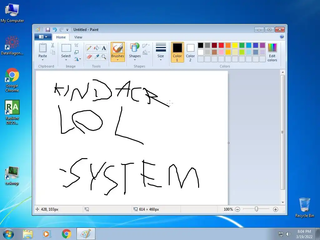Click the Save icon in quick access toolbar
Image resolution: width=320 pixels, height=240 pixels.
[48, 30]
